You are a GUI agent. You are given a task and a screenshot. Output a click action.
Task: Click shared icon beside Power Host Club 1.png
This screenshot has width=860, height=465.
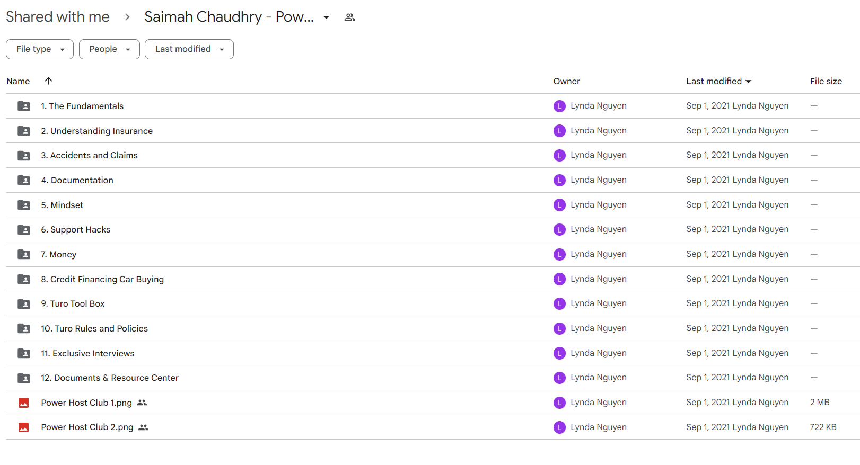point(142,403)
